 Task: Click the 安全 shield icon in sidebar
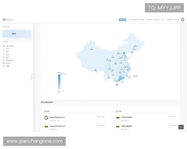pos(4,57)
